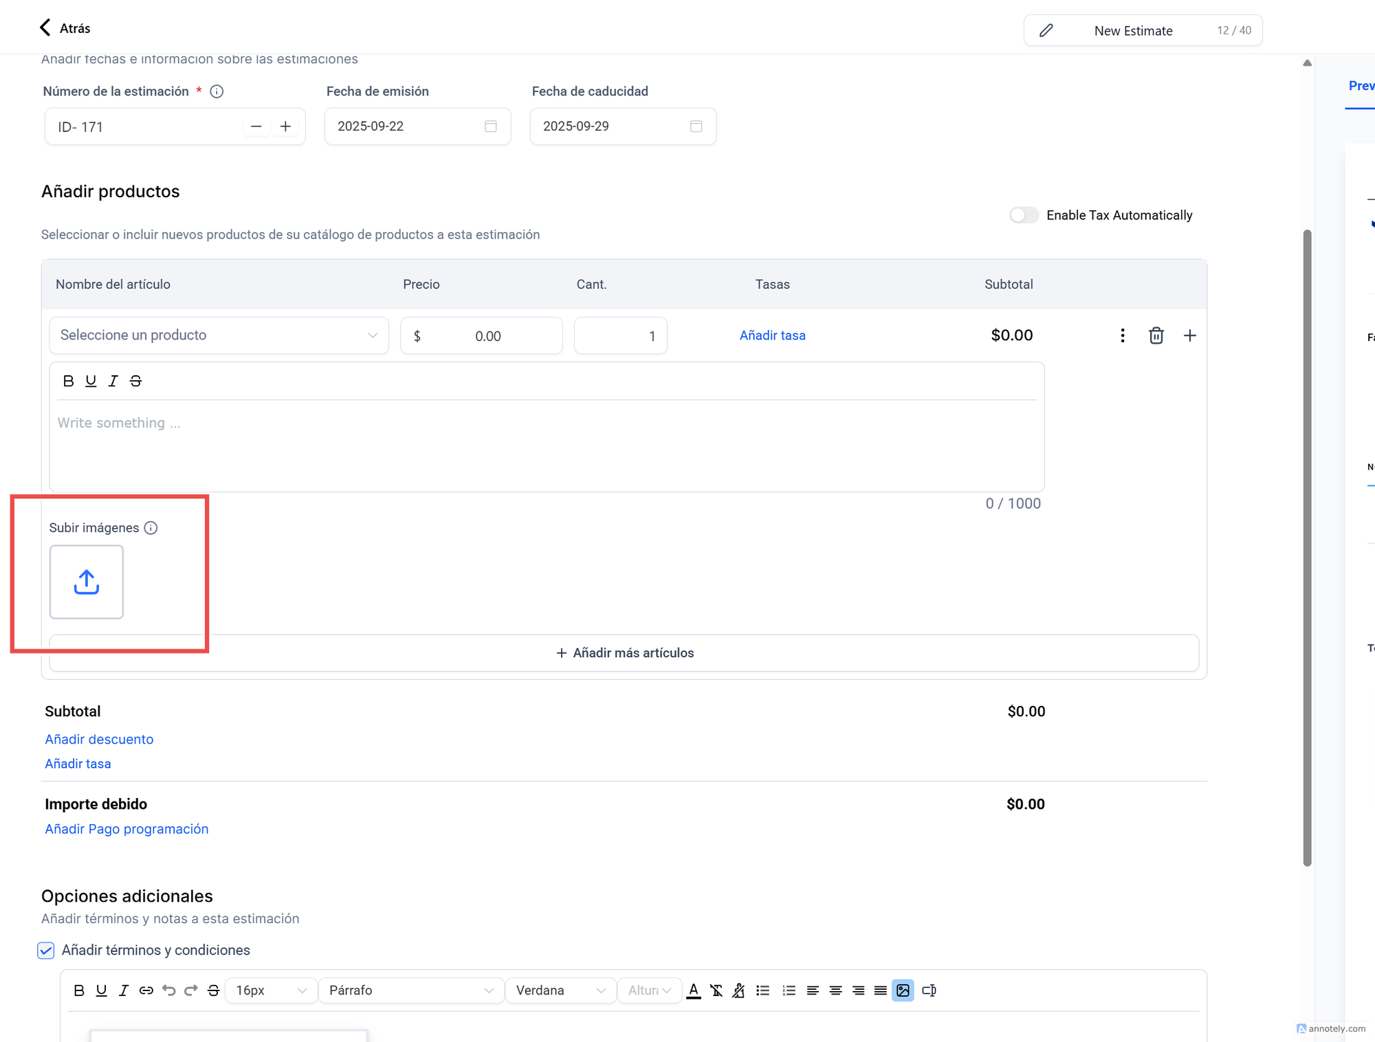1375x1042 pixels.
Task: Increase estimate number with plus stepper
Action: point(285,126)
